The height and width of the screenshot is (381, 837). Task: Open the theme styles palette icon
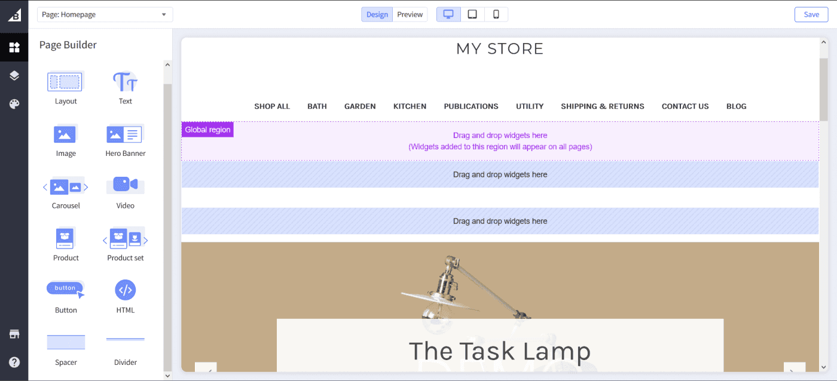click(x=14, y=105)
